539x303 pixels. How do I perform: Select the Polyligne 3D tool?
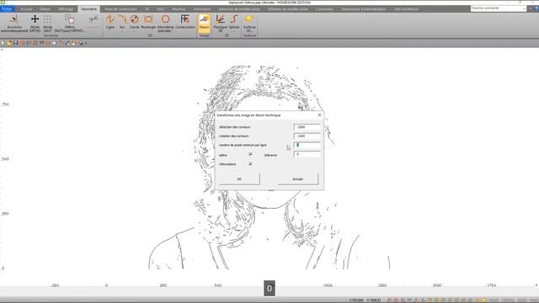pos(221,24)
